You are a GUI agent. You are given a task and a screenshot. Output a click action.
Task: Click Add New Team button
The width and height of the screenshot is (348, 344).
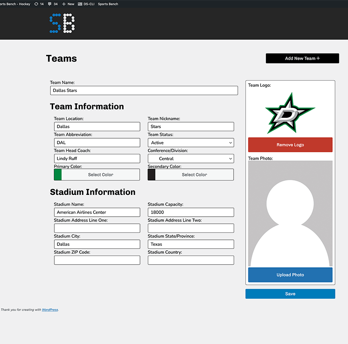coord(302,58)
